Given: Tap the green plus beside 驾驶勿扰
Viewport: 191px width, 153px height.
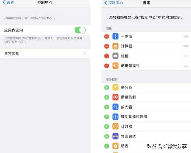Looking at the screenshot, I should tap(107, 136).
